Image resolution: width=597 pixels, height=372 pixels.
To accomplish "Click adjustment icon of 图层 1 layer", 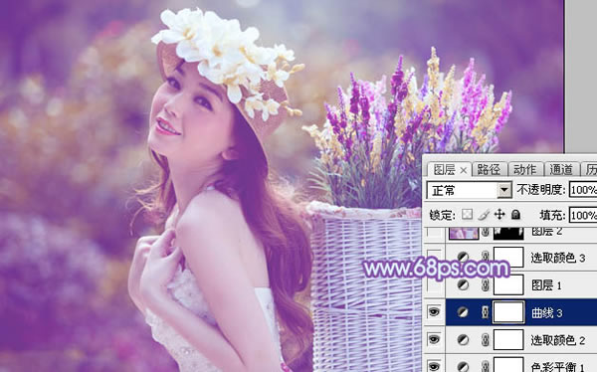I will [x=463, y=284].
